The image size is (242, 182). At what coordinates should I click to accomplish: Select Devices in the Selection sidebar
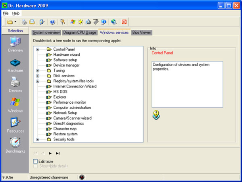point(15,85)
